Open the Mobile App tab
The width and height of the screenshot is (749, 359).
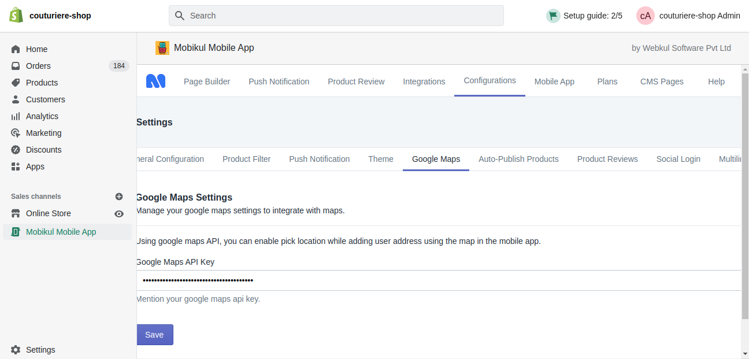point(554,82)
